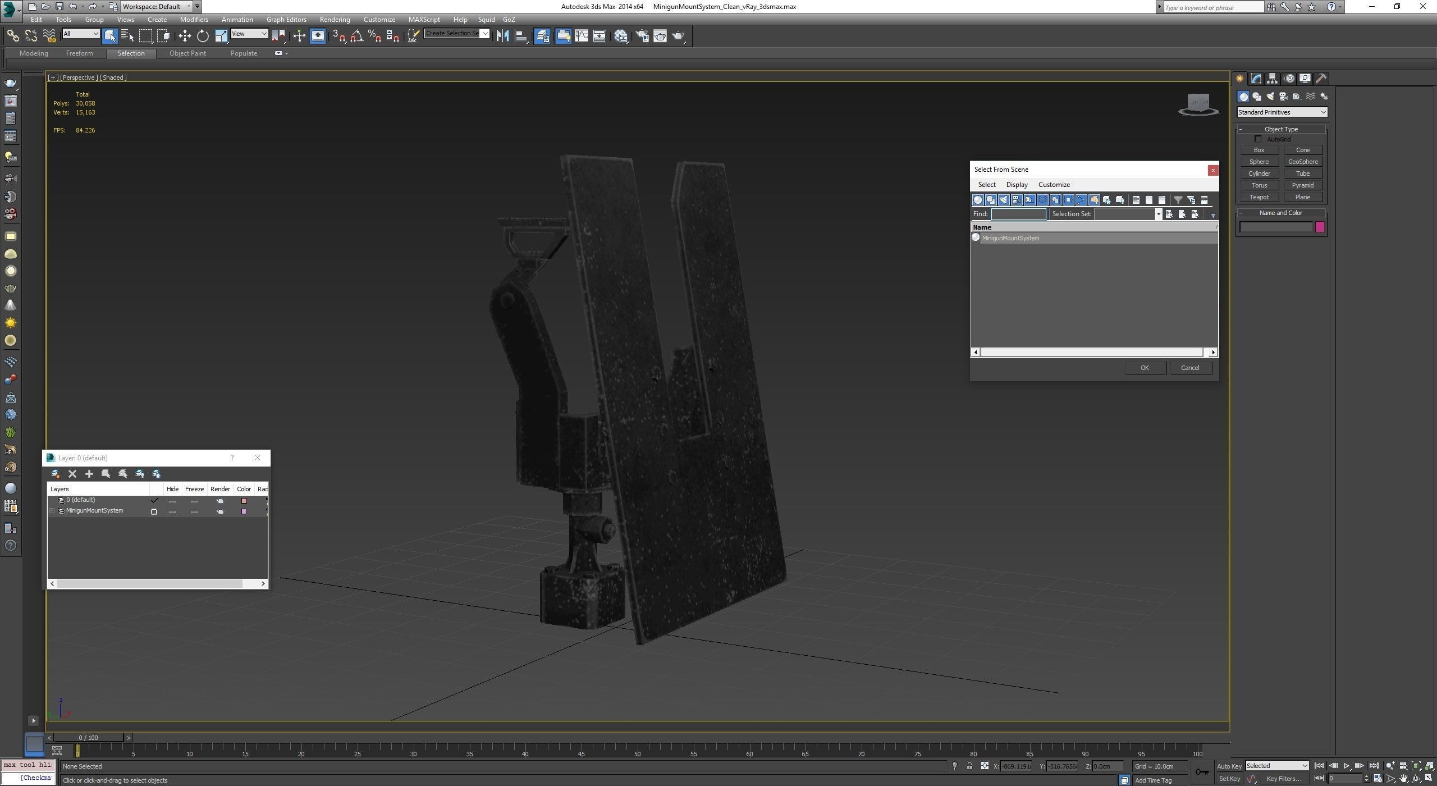Click the Select by Name icon

(127, 36)
